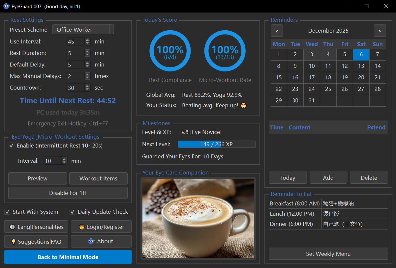Decrease Rest Duration with the down arrow

click(87, 55)
